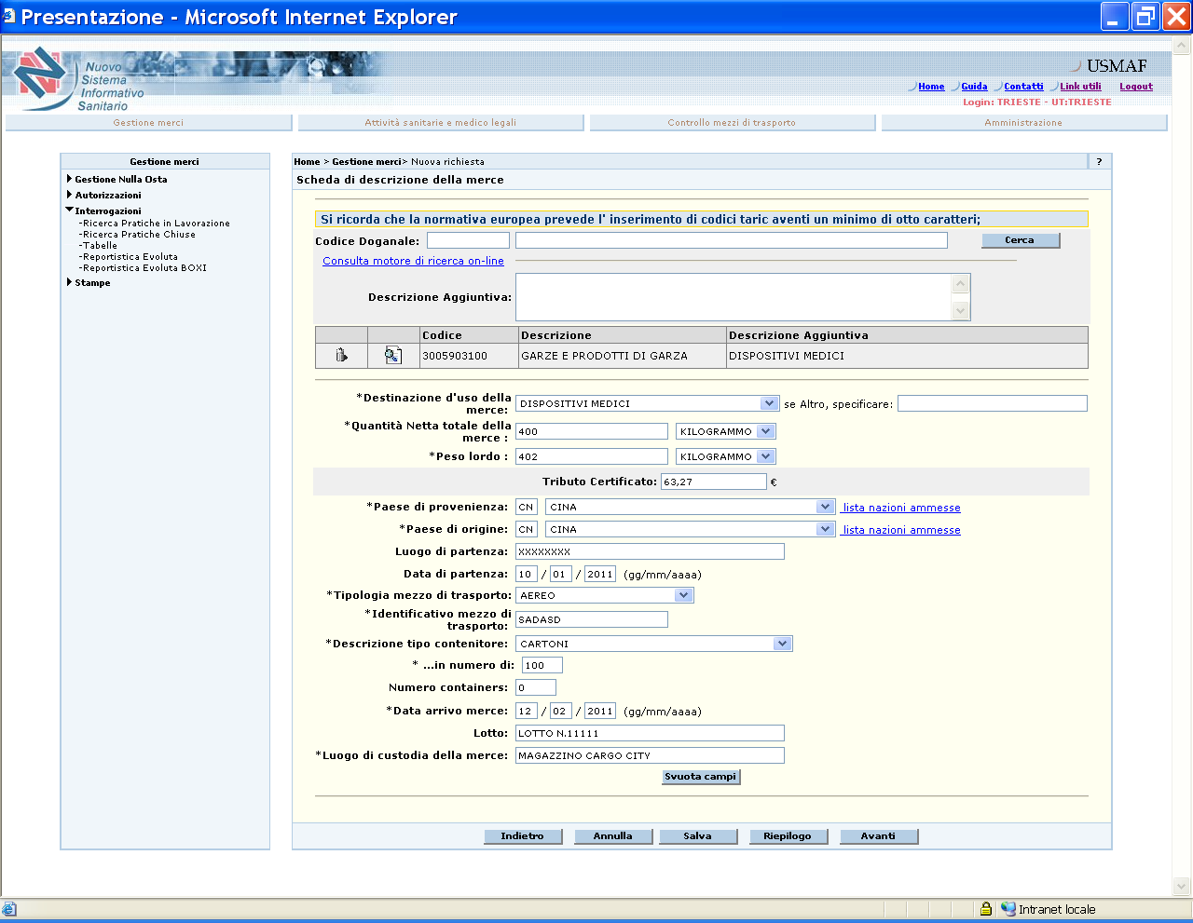
Task: Click the Intranet locale zone icon
Action: tap(1008, 909)
